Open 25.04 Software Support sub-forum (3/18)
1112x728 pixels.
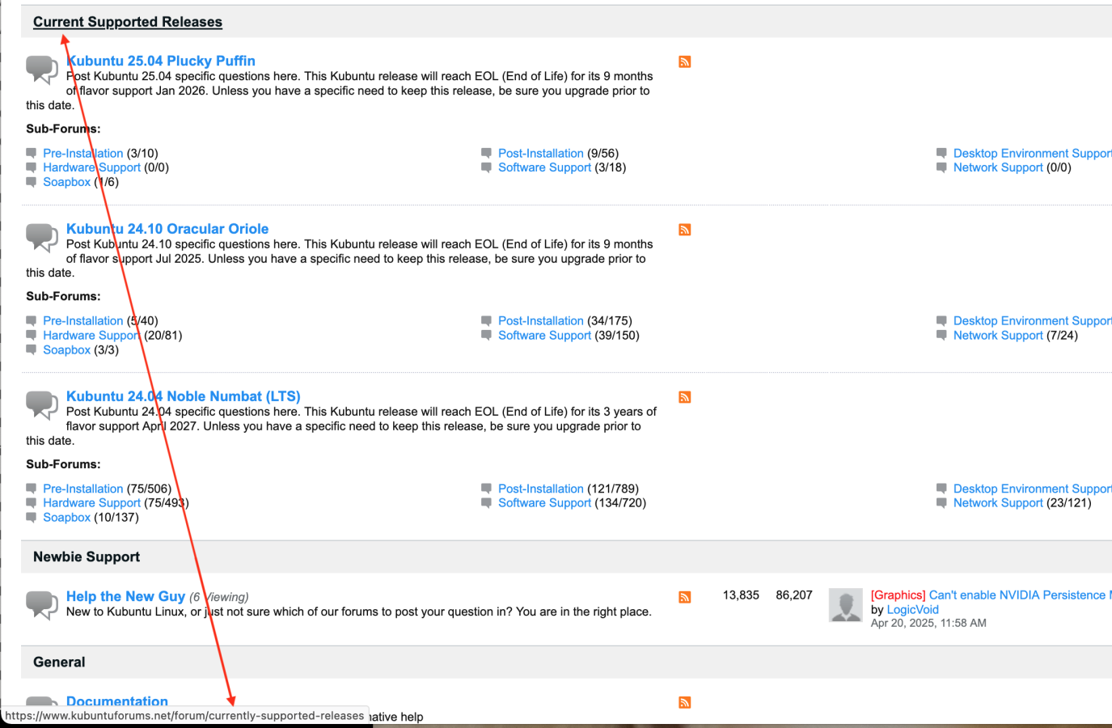point(545,167)
